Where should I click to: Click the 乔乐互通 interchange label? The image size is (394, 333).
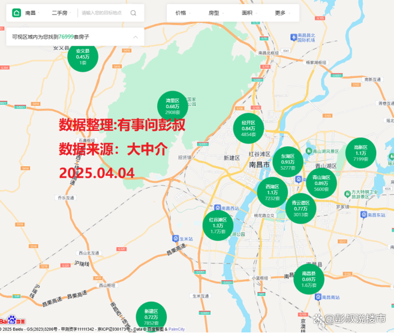(x=66, y=198)
